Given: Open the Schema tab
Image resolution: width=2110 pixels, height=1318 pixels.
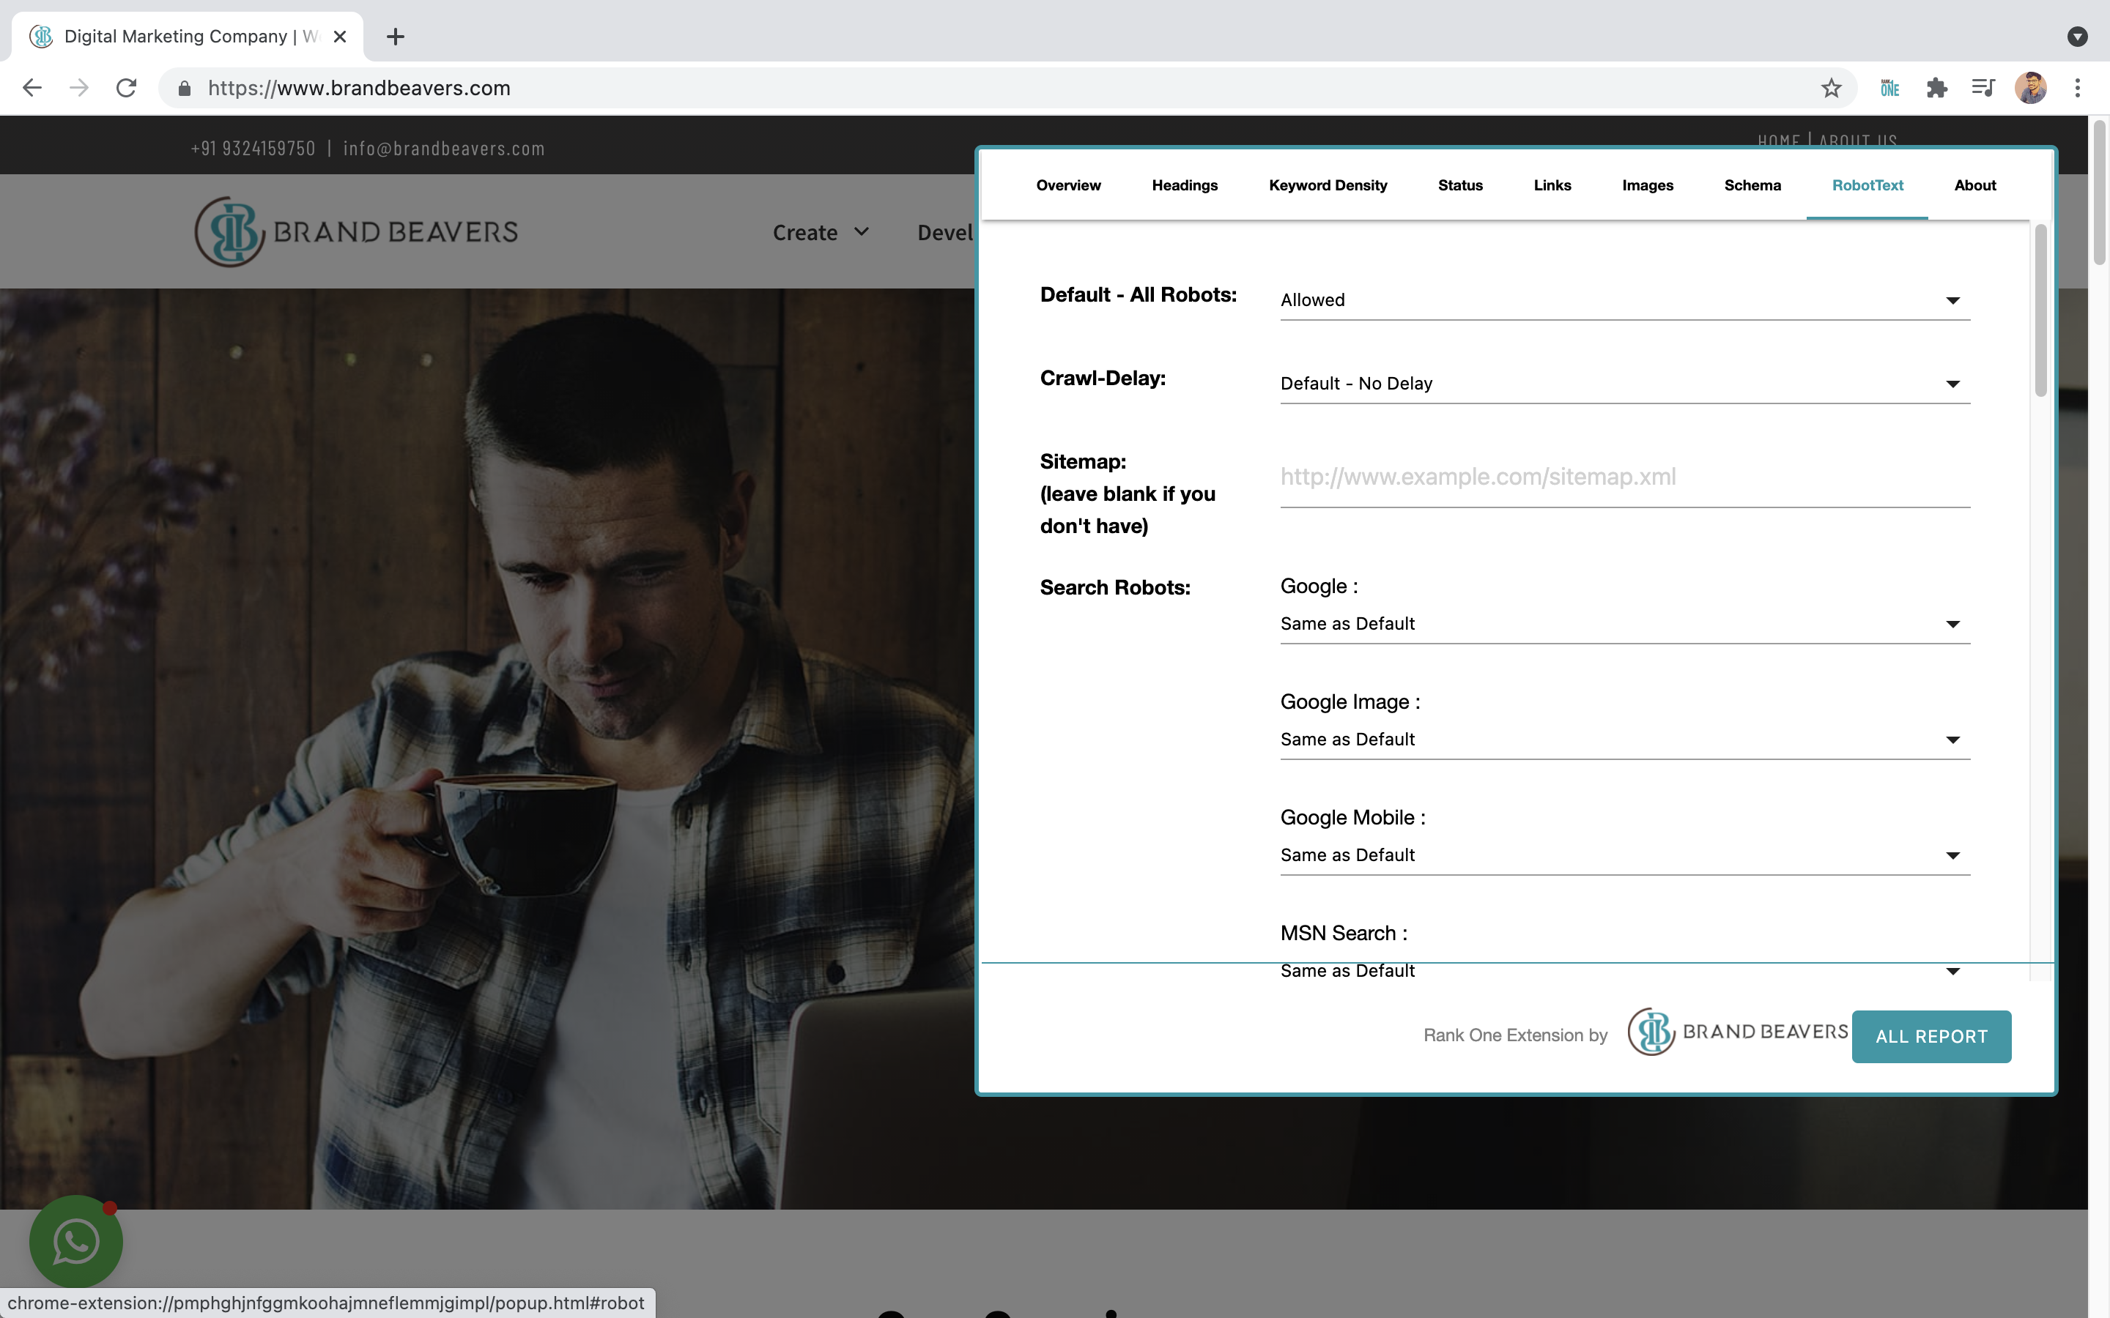Looking at the screenshot, I should coord(1752,185).
